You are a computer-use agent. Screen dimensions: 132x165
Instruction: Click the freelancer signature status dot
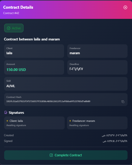70,121
